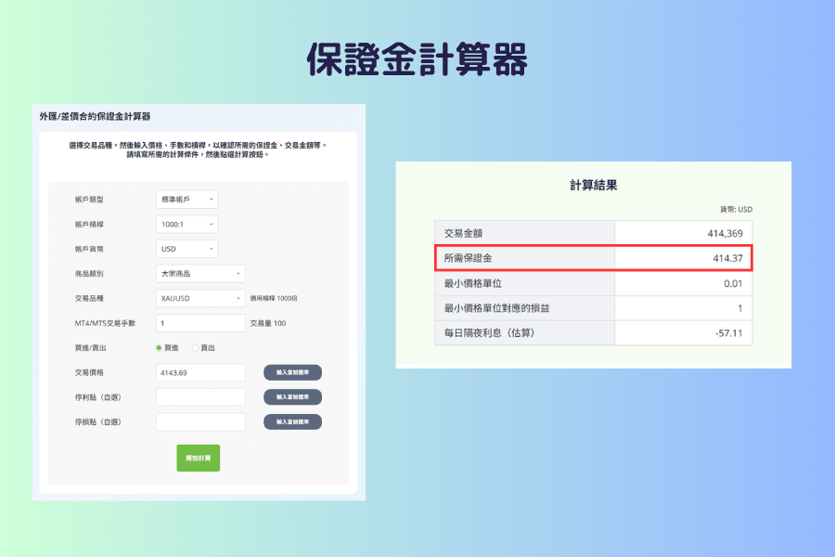Click the green 開始計算 button
Viewport: 835px width, 557px height.
tap(199, 458)
